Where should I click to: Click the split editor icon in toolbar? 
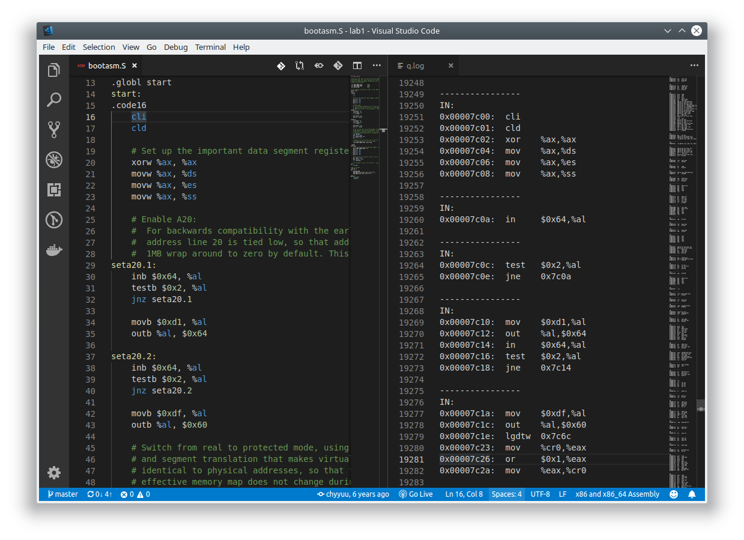click(357, 65)
